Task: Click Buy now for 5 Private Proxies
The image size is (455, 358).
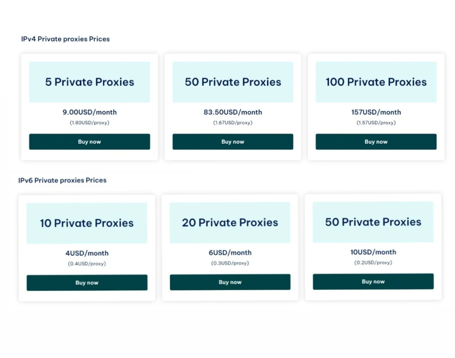Action: point(89,142)
